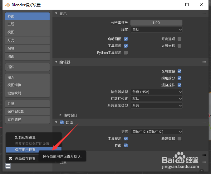The width and height of the screenshot is (211, 174).
Task: Switch to the 视图 tab
Action: (27, 32)
